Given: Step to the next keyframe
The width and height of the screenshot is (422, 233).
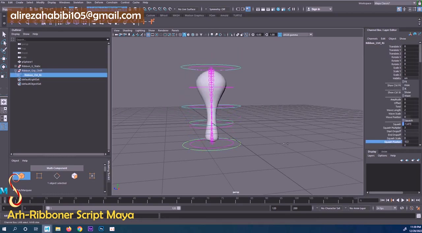Looking at the screenshot, I should click(408, 200).
